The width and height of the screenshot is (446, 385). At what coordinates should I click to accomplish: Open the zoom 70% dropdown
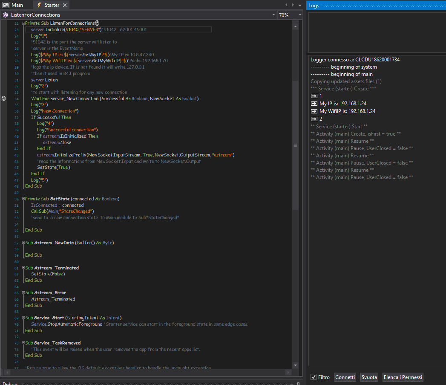click(x=300, y=15)
